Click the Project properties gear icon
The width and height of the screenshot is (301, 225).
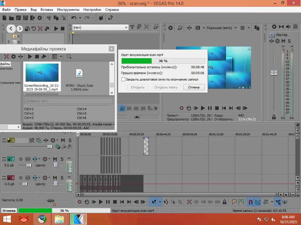coord(40,18)
